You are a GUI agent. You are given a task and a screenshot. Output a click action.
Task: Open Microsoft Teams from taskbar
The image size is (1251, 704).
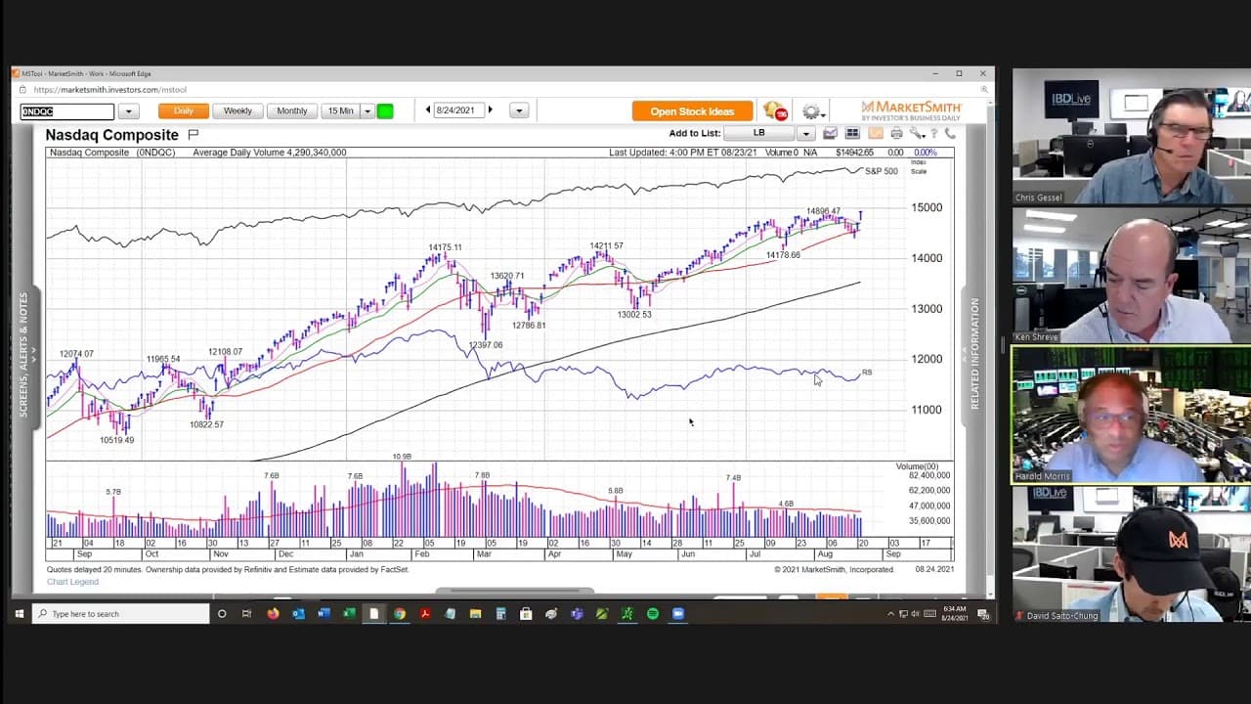[x=577, y=614]
